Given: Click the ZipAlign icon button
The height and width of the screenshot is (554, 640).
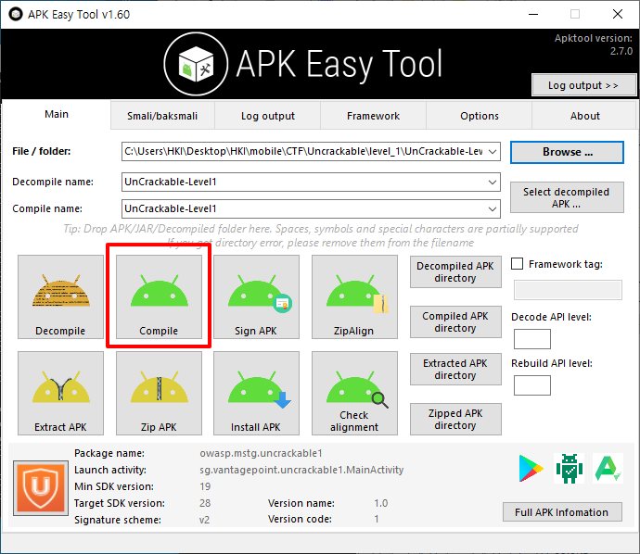Looking at the screenshot, I should (x=354, y=296).
